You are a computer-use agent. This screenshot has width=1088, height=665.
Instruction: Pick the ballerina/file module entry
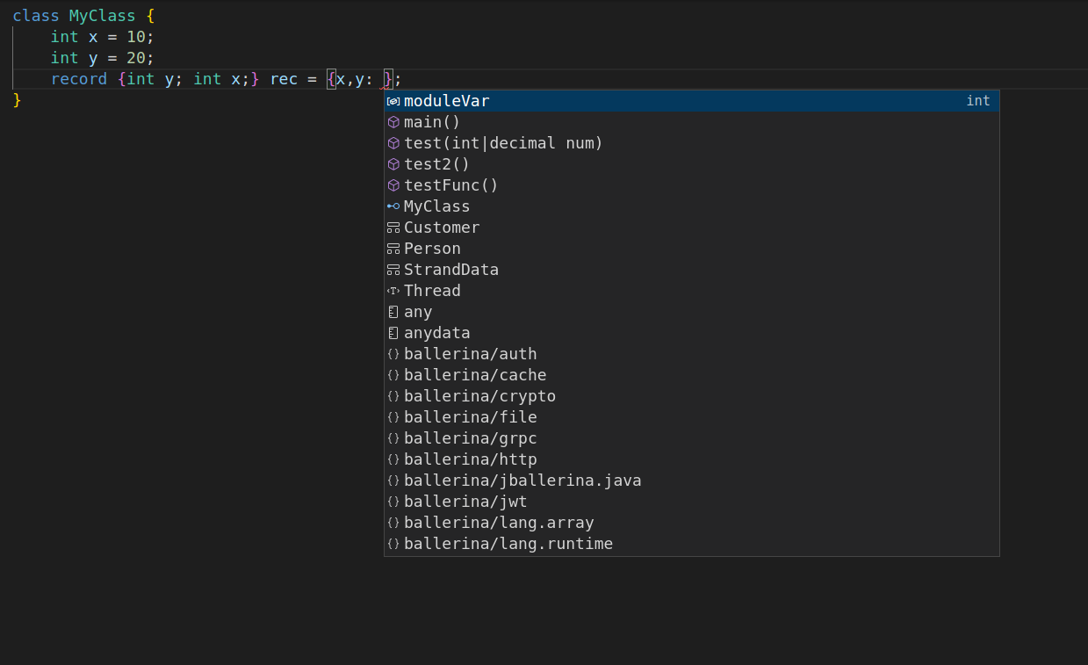point(692,417)
